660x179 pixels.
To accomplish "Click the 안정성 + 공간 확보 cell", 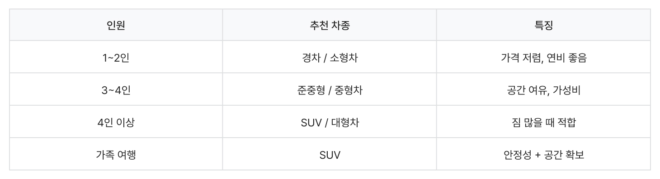I will coord(543,154).
